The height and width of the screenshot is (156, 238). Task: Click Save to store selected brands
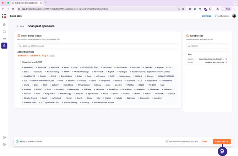coord(204,141)
